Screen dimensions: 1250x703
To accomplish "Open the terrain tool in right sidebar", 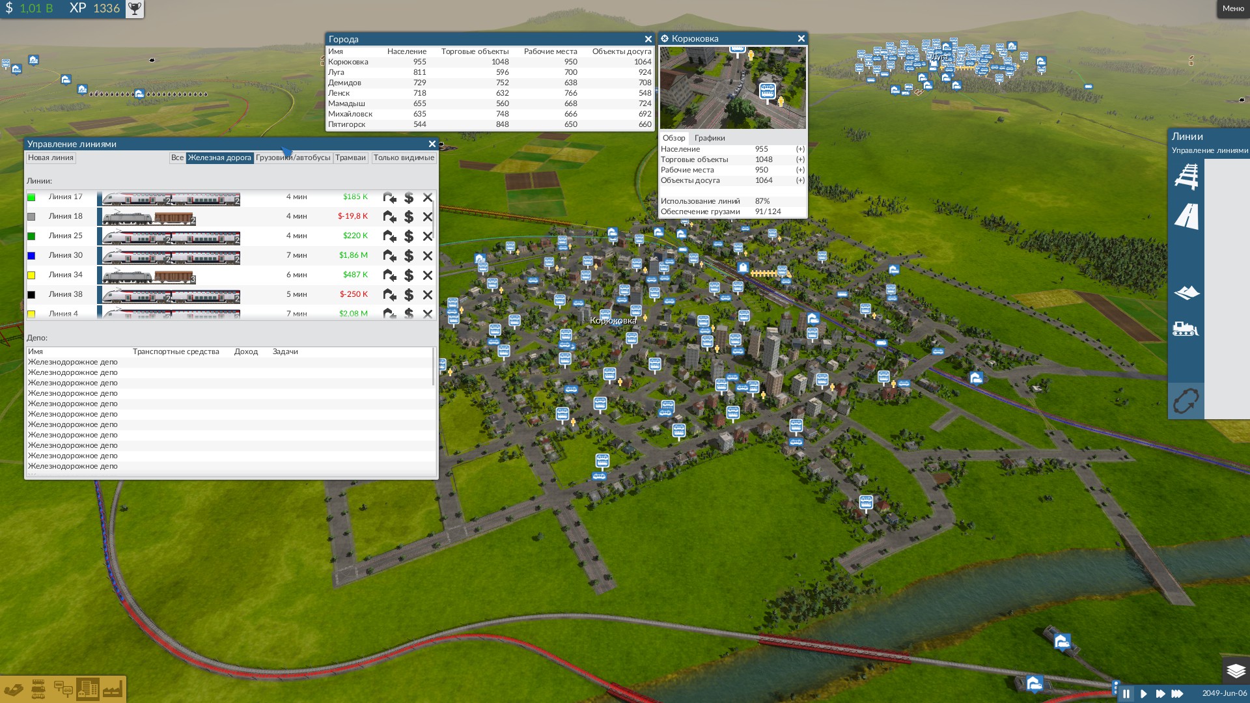I will [1186, 292].
